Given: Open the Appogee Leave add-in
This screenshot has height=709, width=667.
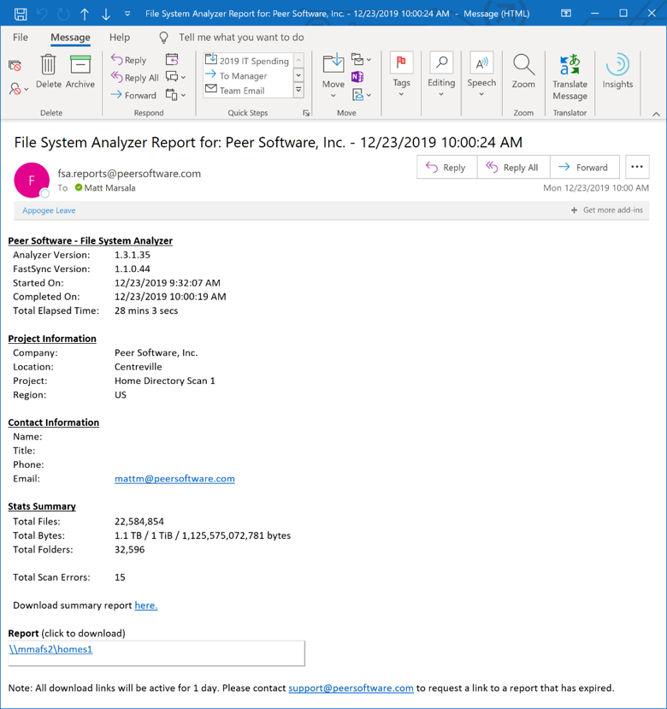Looking at the screenshot, I should click(x=49, y=210).
